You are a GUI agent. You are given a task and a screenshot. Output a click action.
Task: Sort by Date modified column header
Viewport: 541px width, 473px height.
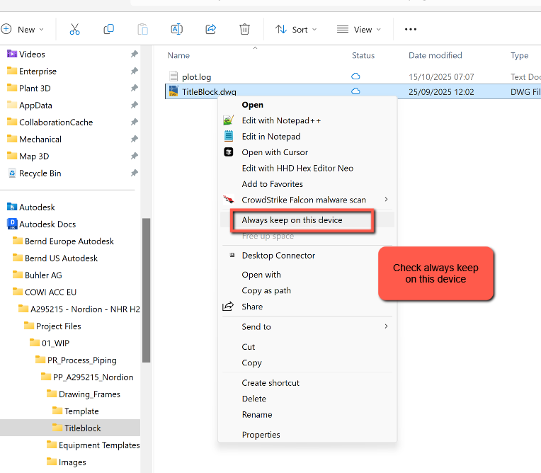pos(435,55)
